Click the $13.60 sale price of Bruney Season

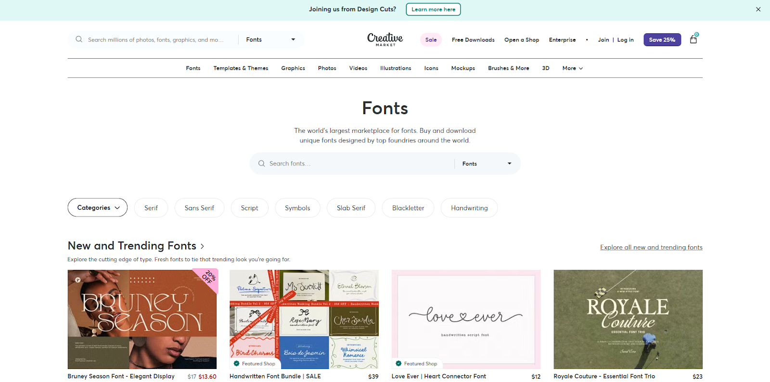pyautogui.click(x=207, y=377)
